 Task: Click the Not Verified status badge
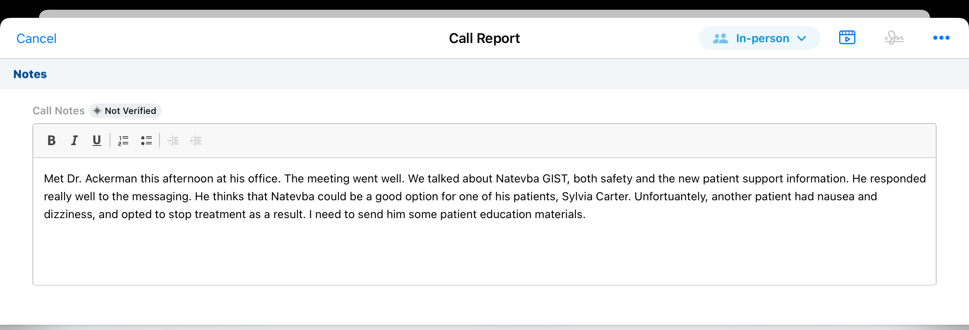click(130, 111)
